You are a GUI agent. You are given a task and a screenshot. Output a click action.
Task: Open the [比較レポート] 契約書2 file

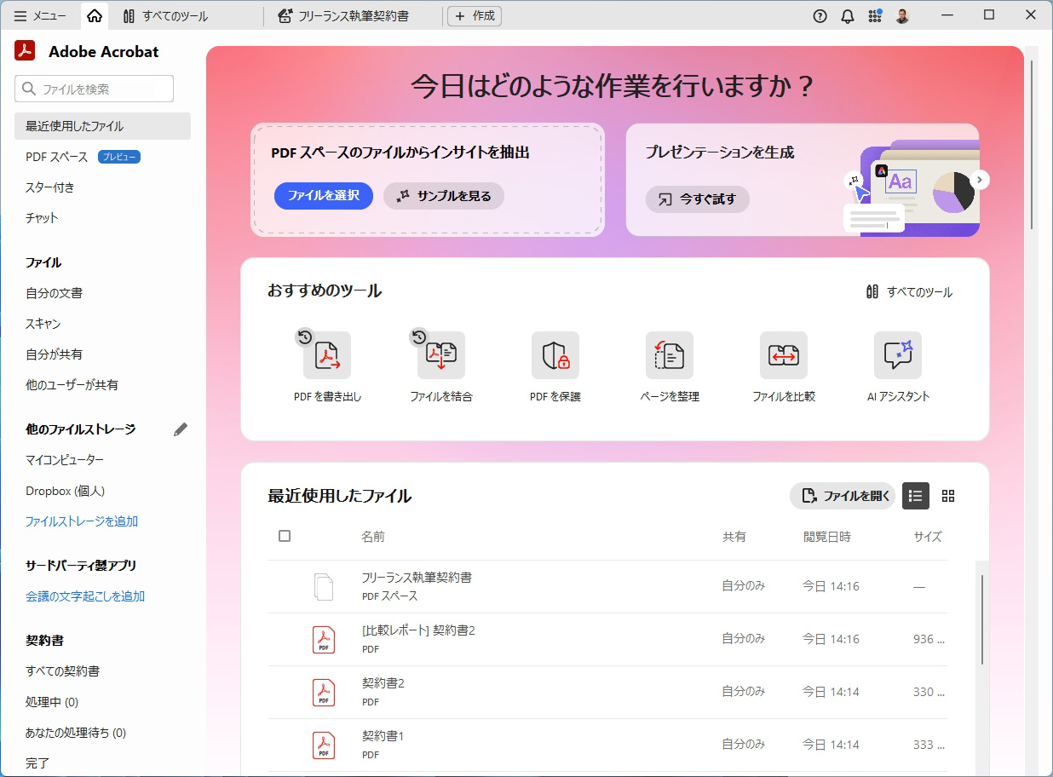[x=607, y=639]
